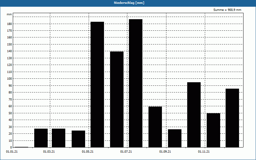Select the March bar right of the 01.03.21 gridline

pyautogui.click(x=59, y=138)
